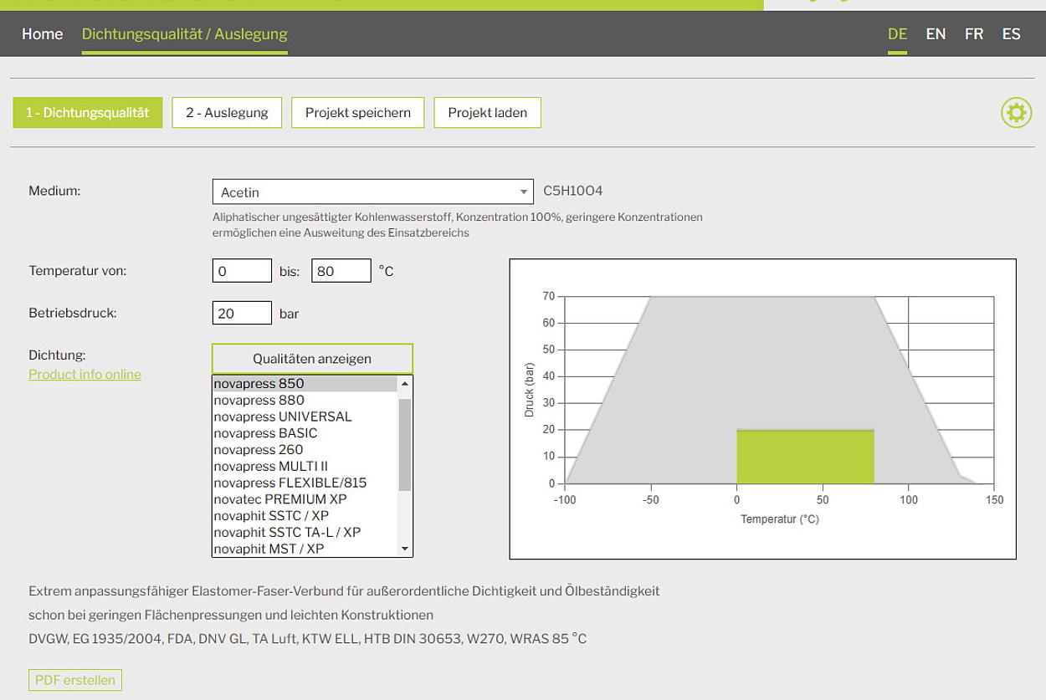
Task: Select novatec PREMIUM XP in the list
Action: (x=305, y=499)
